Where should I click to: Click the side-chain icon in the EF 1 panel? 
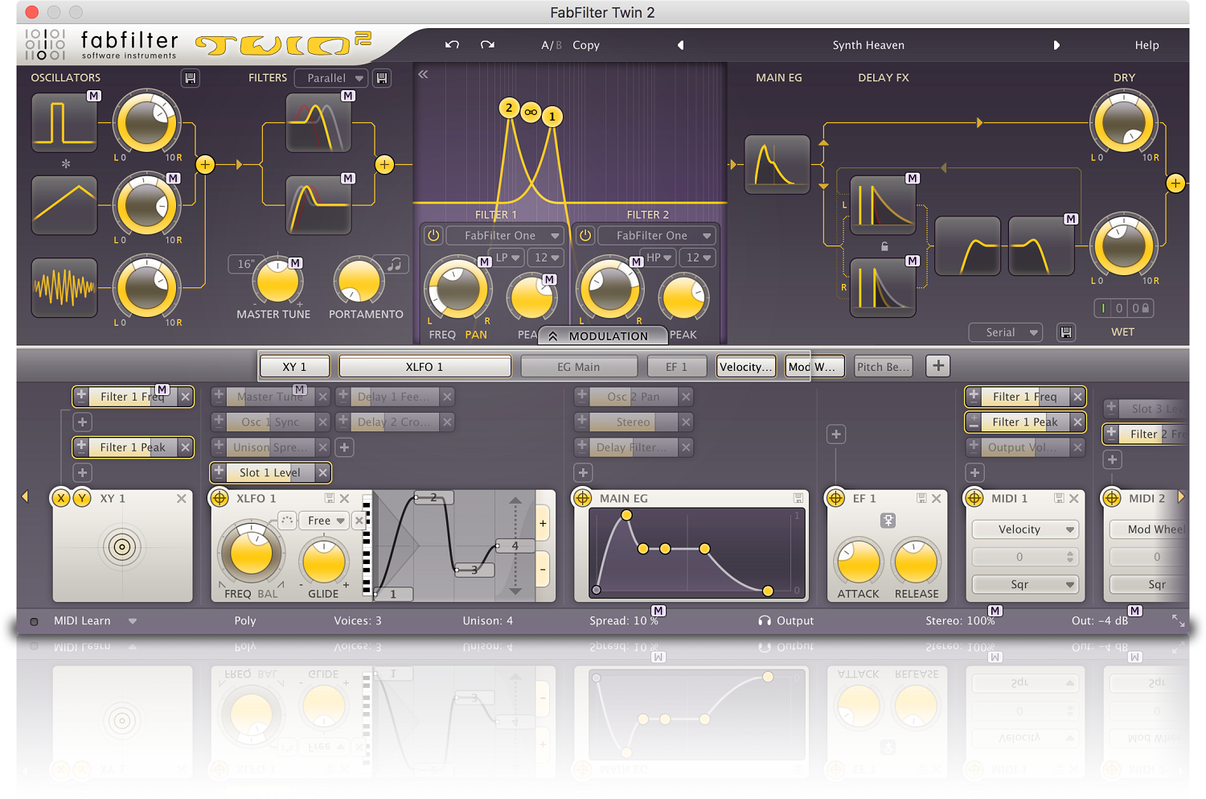pyautogui.click(x=887, y=521)
